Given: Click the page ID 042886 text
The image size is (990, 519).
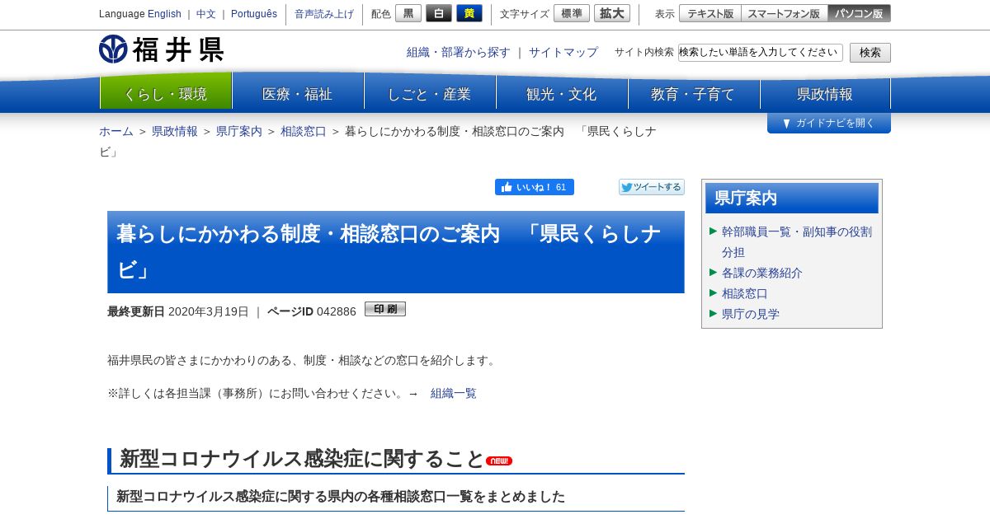Looking at the screenshot, I should pyautogui.click(x=337, y=311).
